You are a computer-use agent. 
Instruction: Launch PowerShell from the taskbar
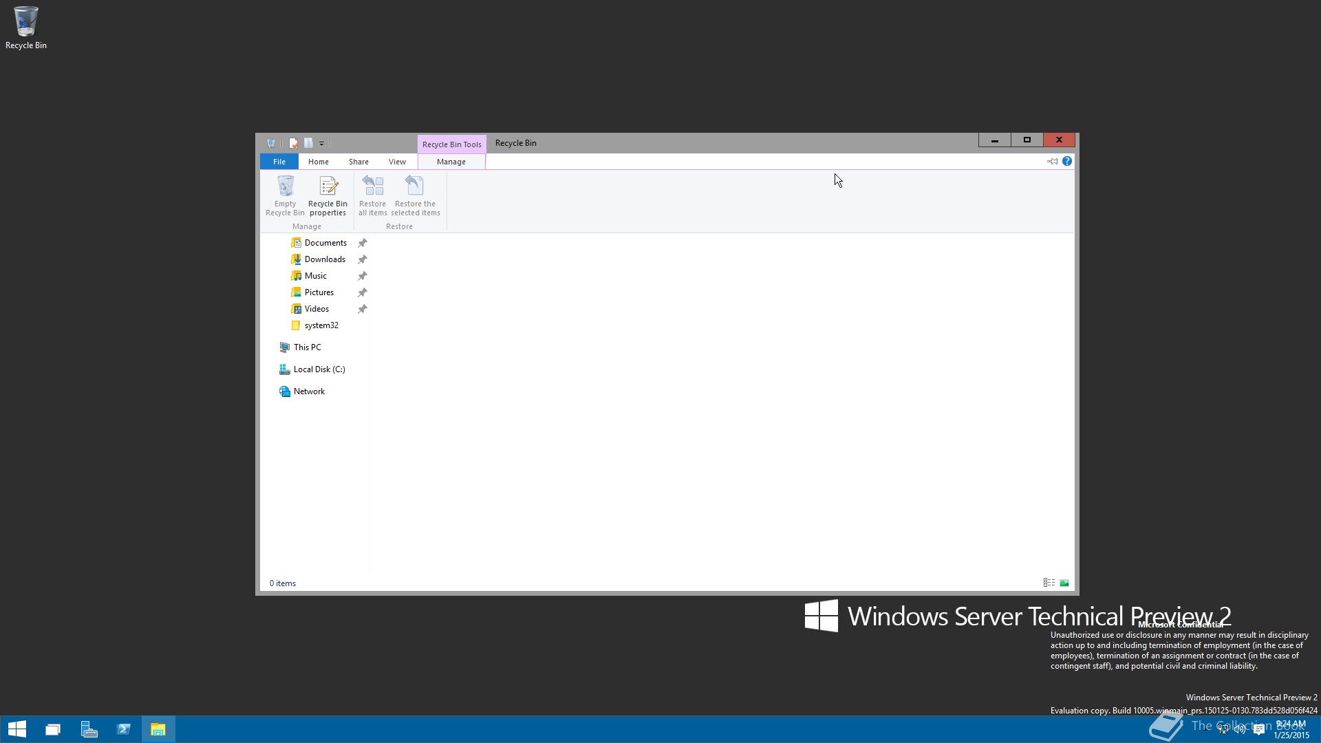click(124, 729)
